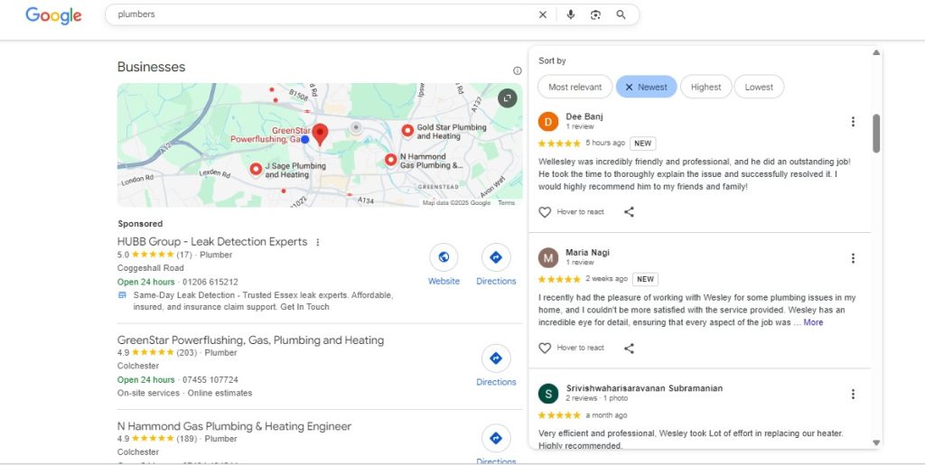
Task: Click Srivishwaharisaravanan Subramanian reviewer name
Action: click(644, 388)
